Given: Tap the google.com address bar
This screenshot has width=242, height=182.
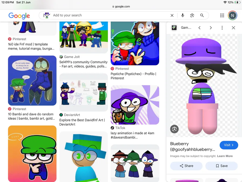Looking at the screenshot, I should click(x=121, y=6).
